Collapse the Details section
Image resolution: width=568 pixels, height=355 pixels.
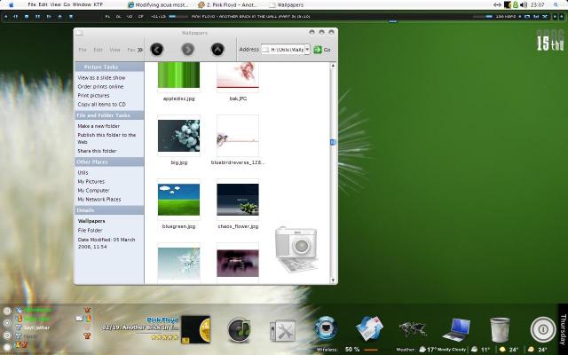point(109,210)
